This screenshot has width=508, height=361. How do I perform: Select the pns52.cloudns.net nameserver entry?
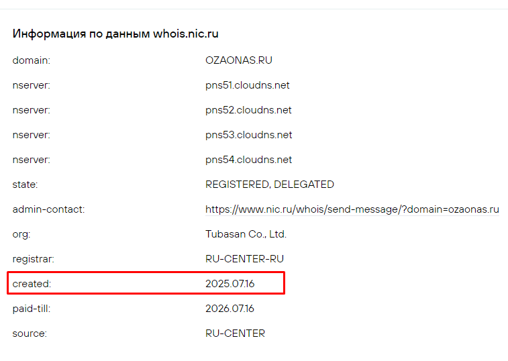point(248,110)
